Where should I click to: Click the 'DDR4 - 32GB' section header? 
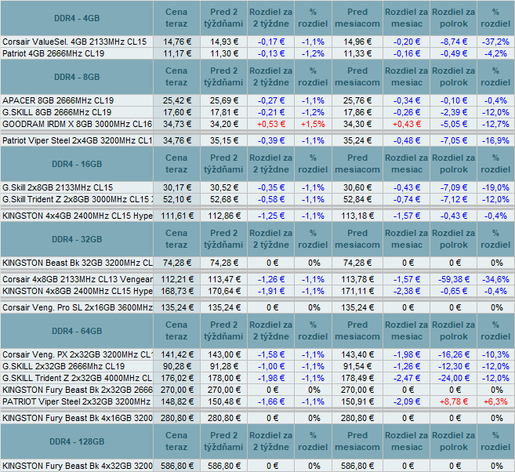coord(77,239)
